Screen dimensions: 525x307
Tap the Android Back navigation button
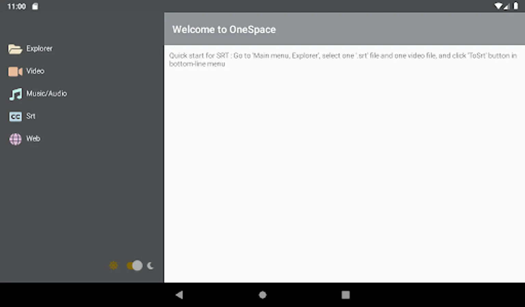179,295
